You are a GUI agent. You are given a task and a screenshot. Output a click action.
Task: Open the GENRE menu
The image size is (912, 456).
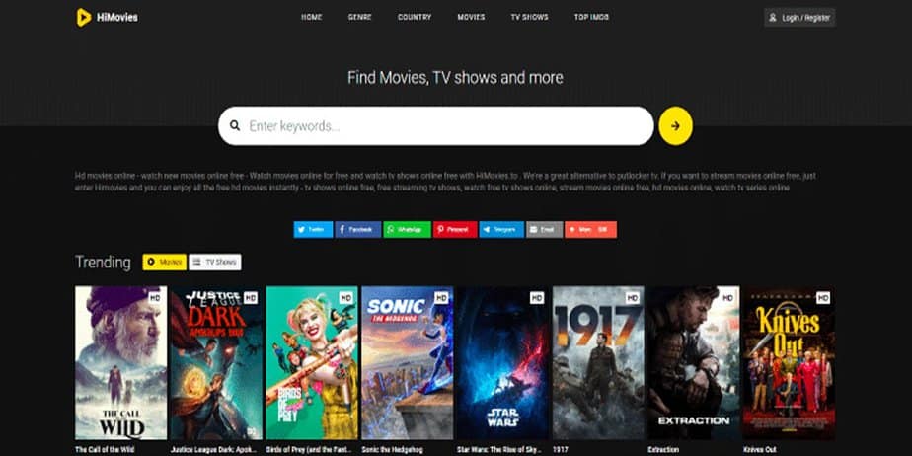point(359,17)
